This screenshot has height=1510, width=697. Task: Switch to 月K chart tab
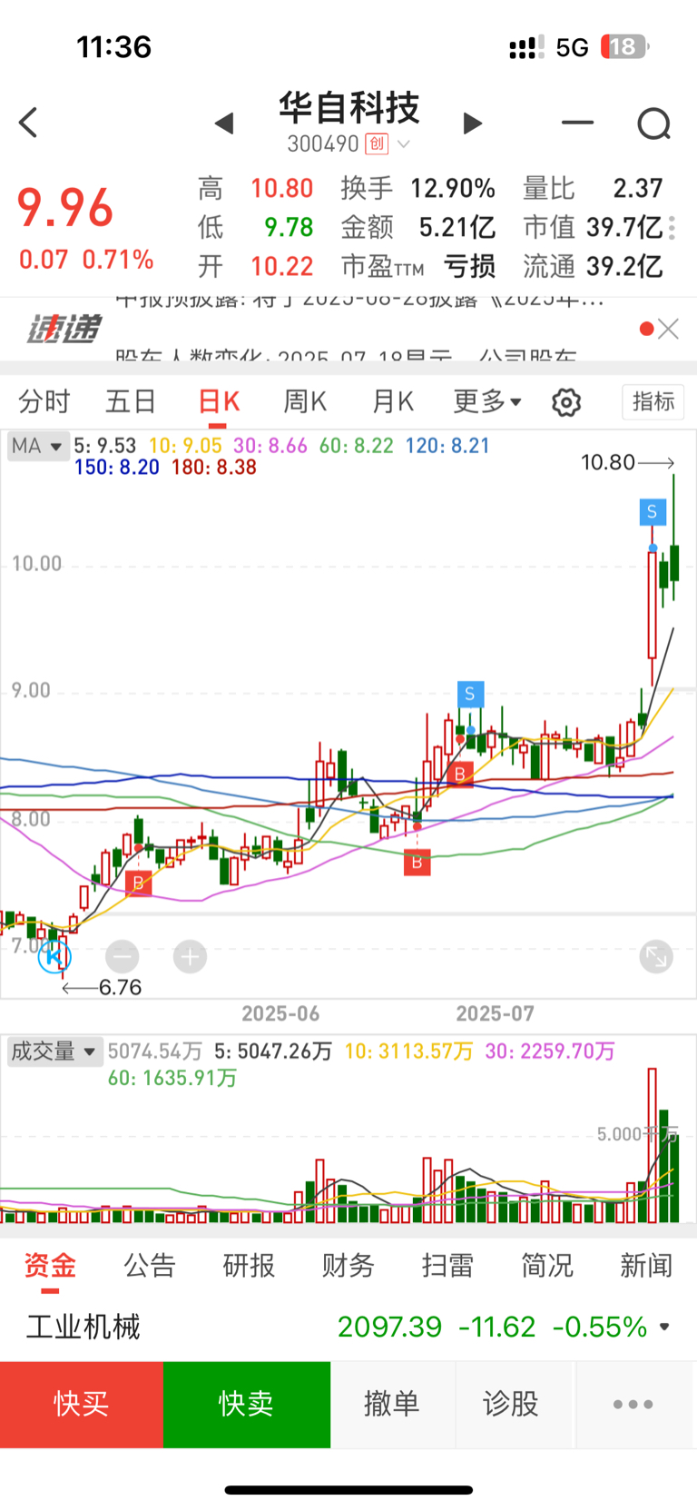click(393, 401)
